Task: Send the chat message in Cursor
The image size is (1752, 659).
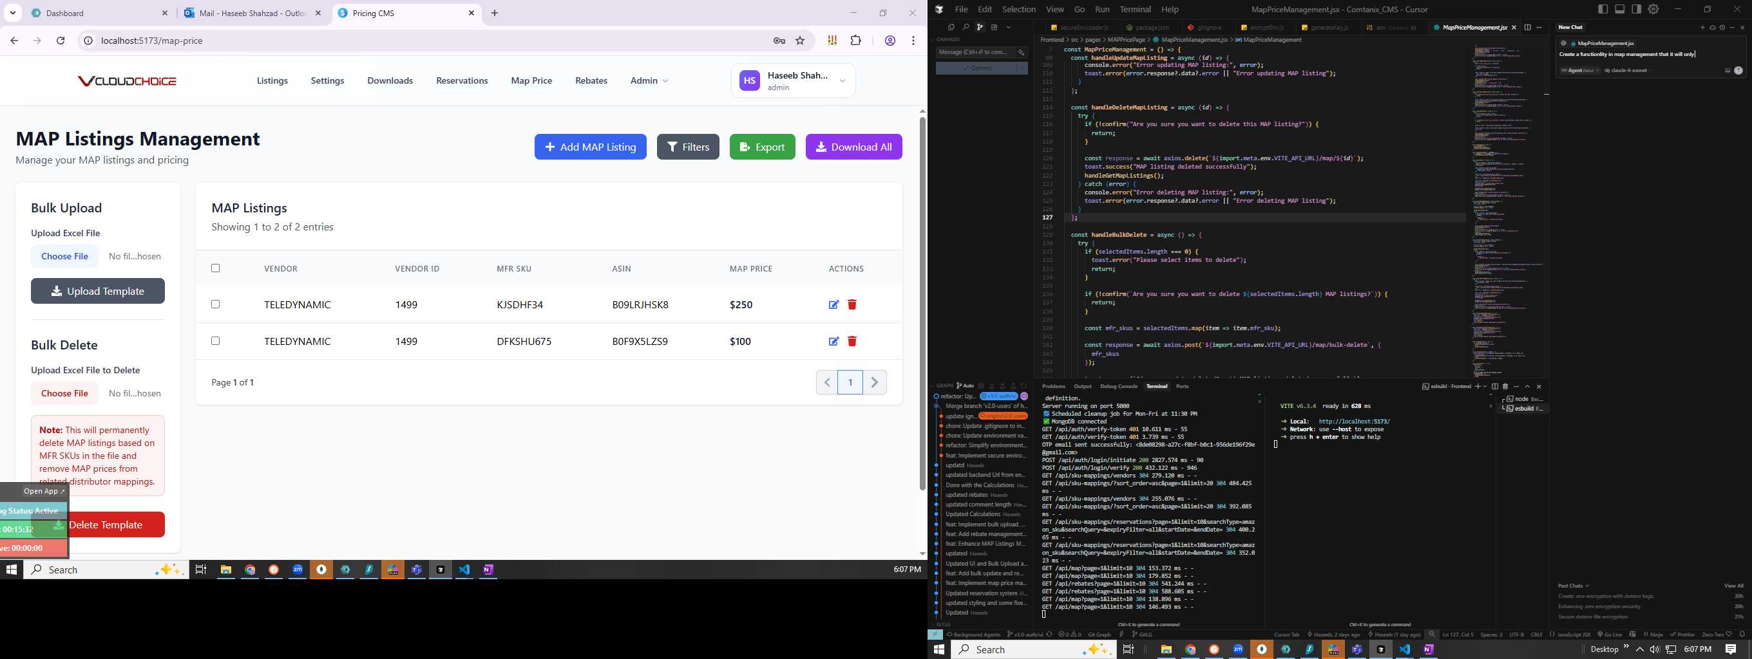Action: coord(1738,70)
